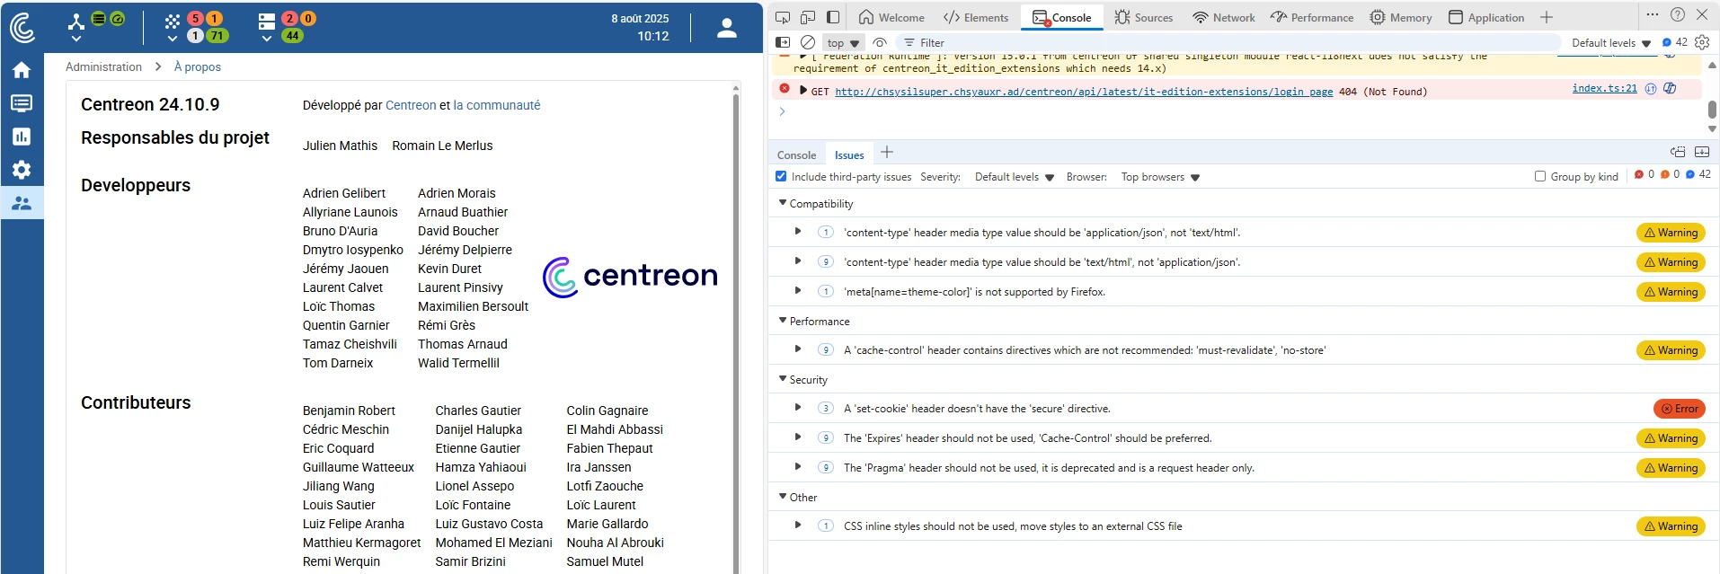Screen dimensions: 1720x574
Task: Expand the GET 404 error message
Action: click(803, 90)
